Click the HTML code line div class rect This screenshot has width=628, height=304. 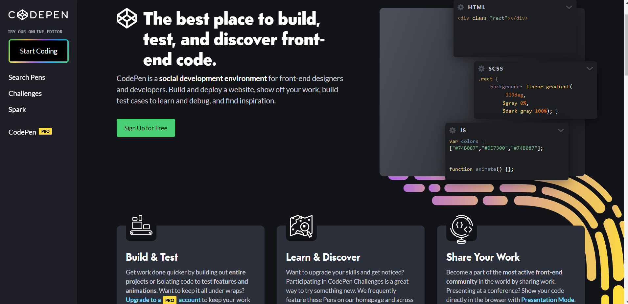(x=493, y=18)
